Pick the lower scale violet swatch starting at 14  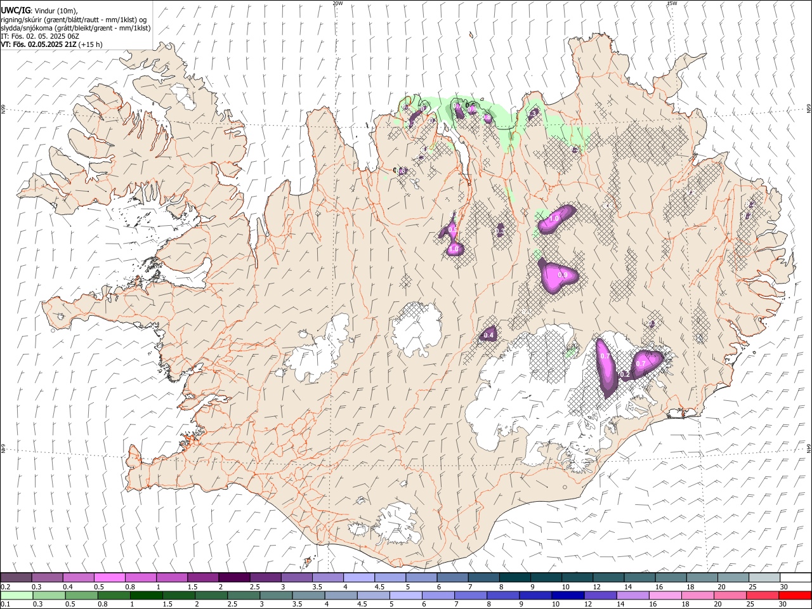632,595
